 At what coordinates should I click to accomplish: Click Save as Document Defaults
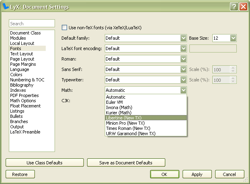[x=126, y=163]
